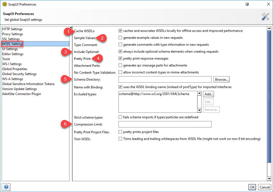Click the help question mark icon

(x=6, y=187)
